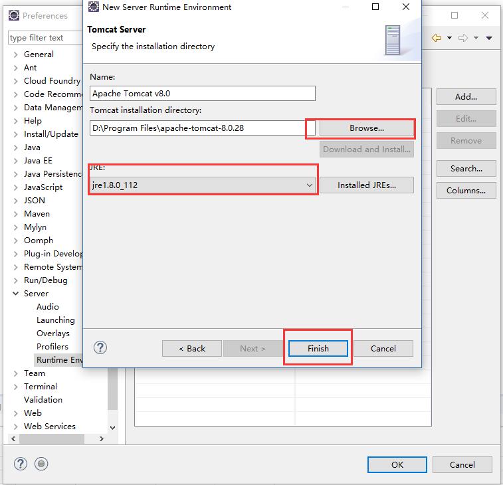
Task: Click OK in the Preferences window
Action: click(397, 464)
